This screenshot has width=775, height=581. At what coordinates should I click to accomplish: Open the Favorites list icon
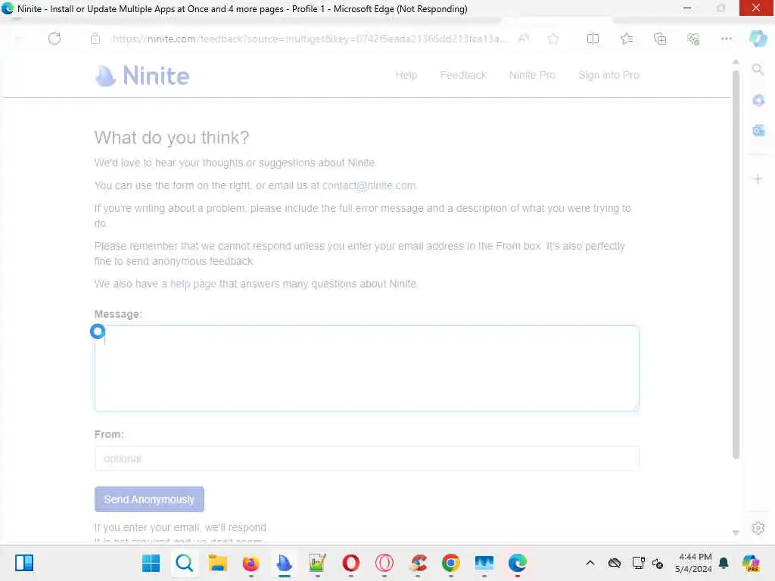tap(626, 39)
